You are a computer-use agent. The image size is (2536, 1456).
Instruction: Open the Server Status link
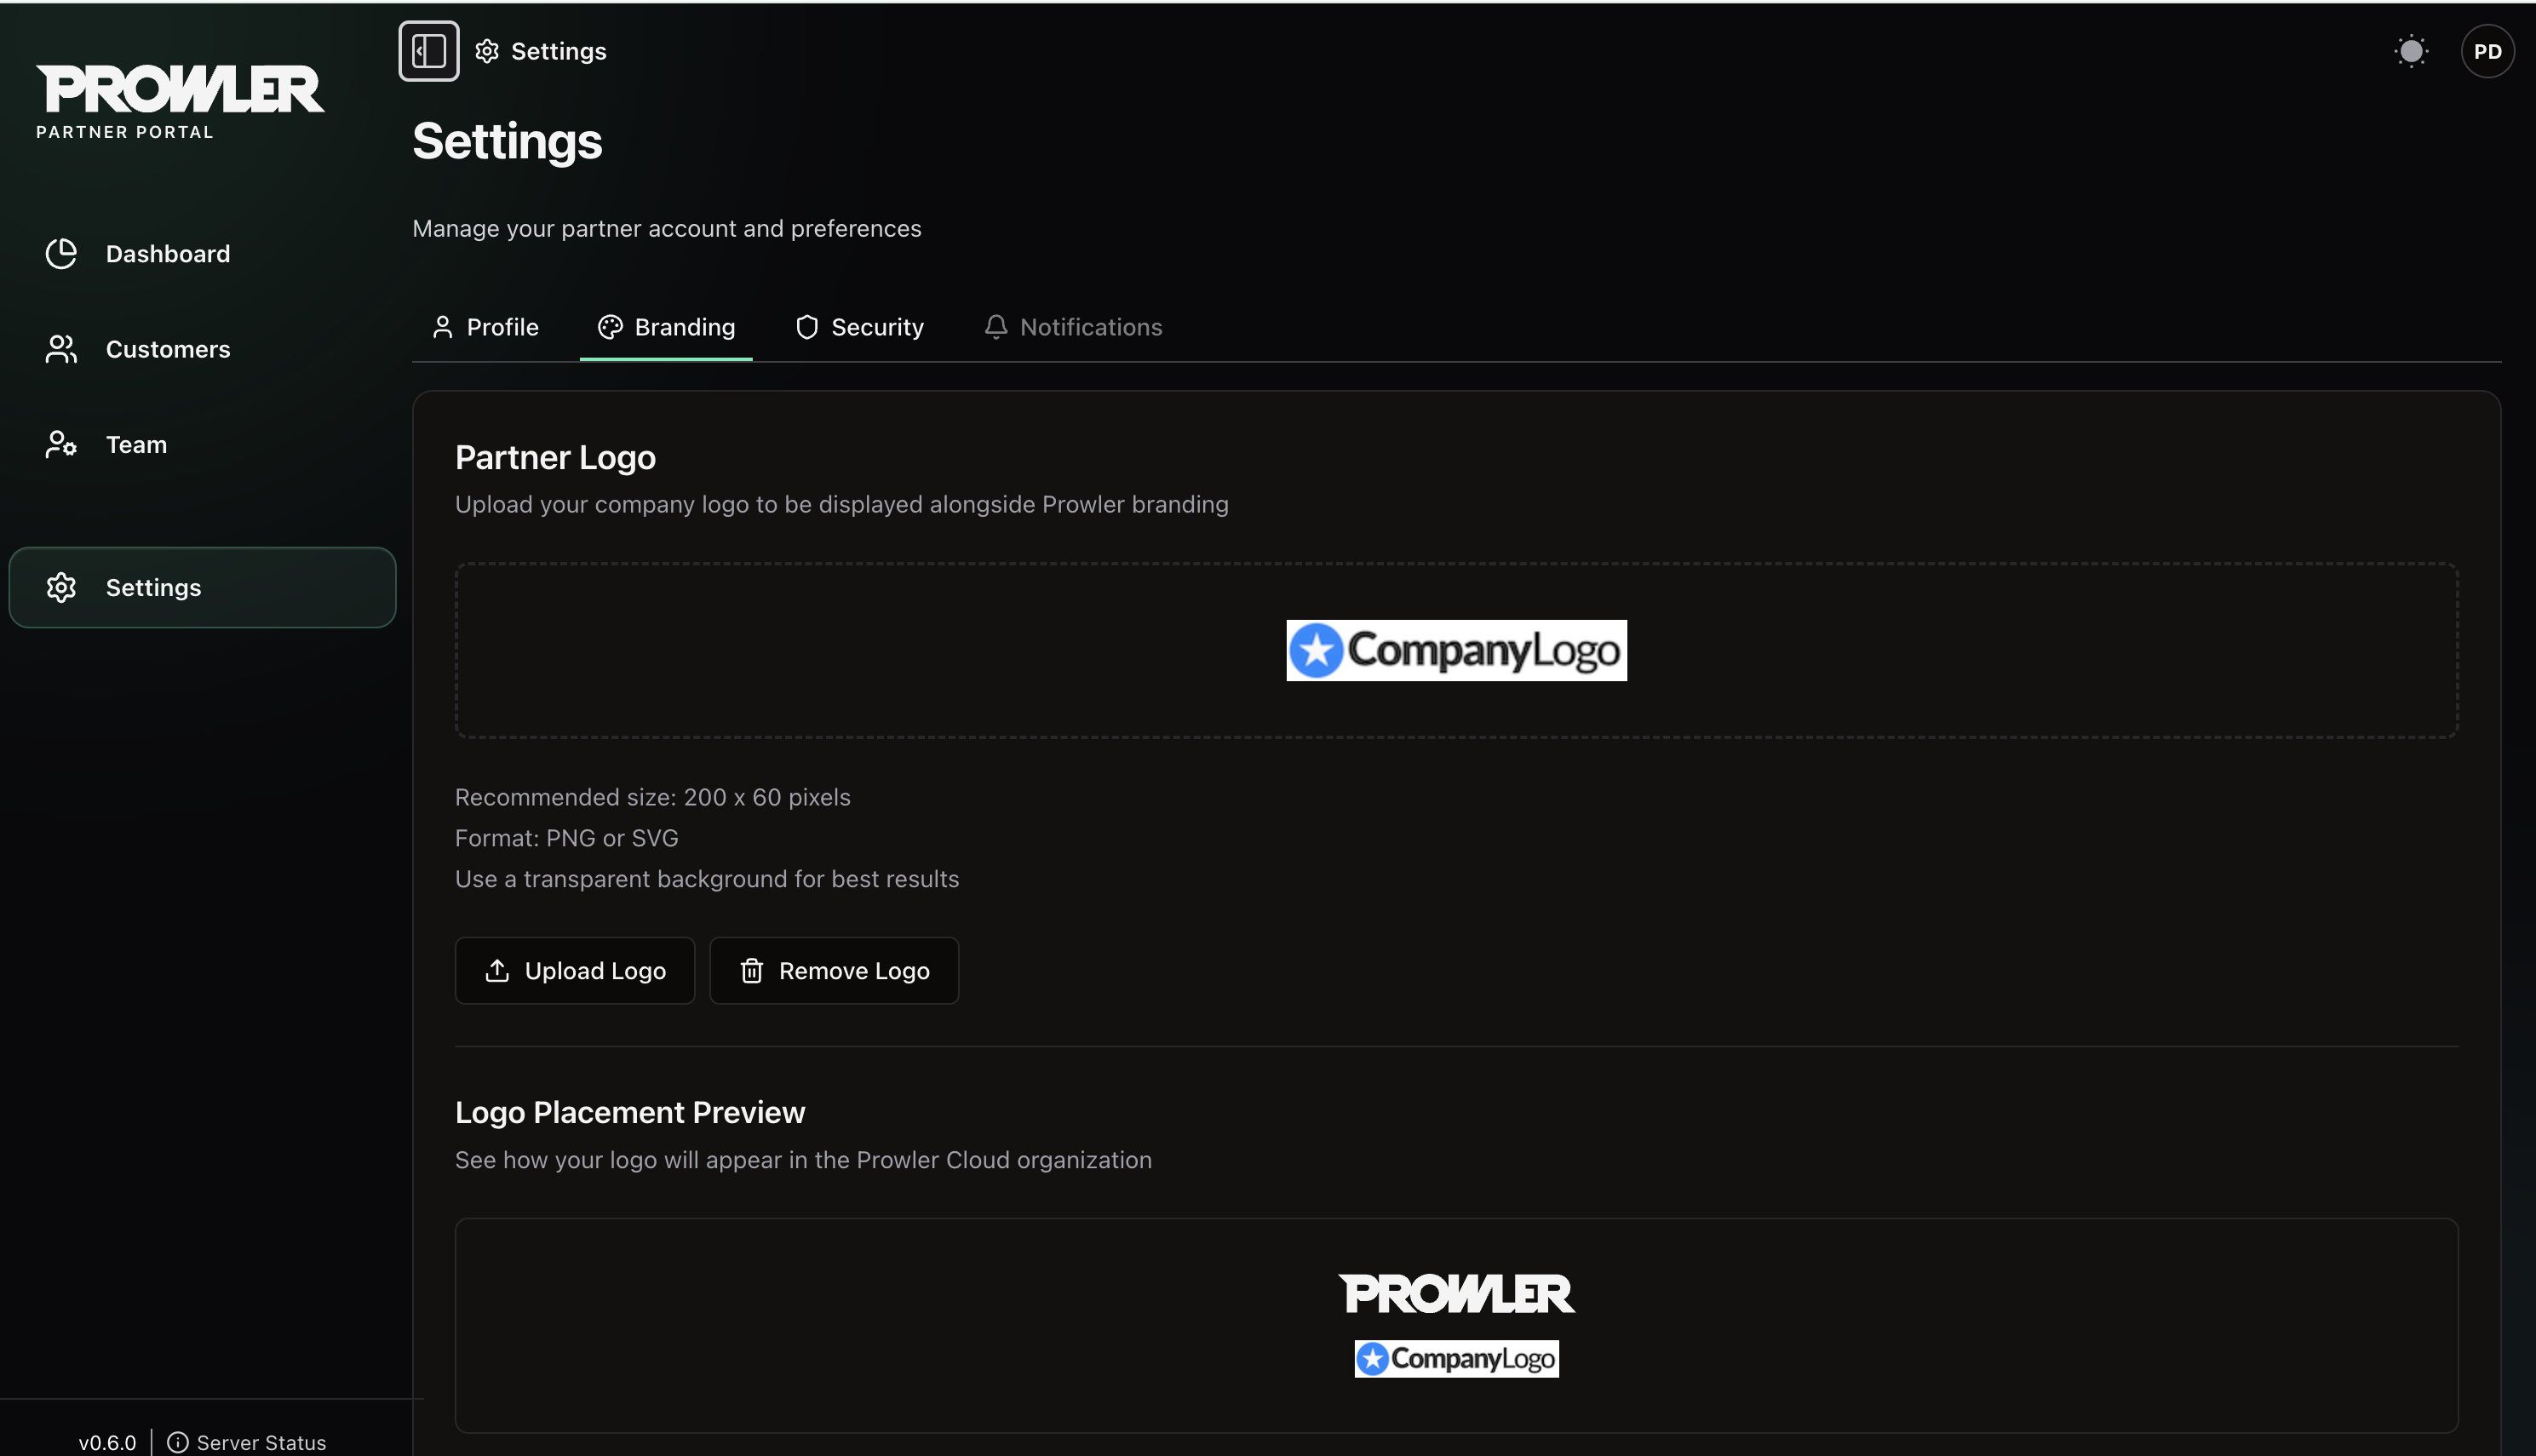point(246,1442)
